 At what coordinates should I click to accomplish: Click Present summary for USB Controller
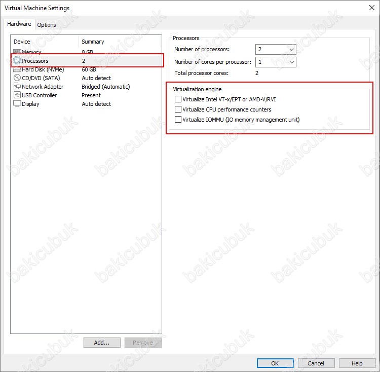click(x=91, y=95)
